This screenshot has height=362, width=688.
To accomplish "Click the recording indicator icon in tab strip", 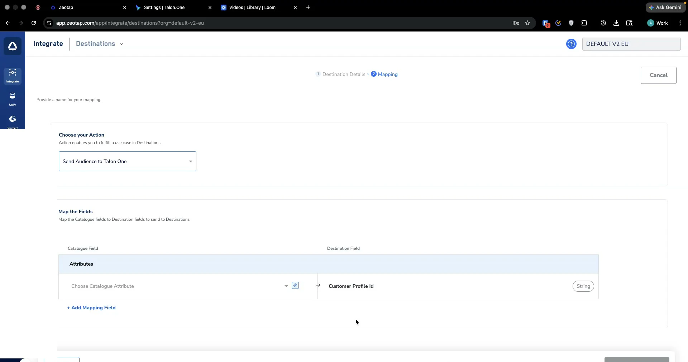I will (38, 7).
